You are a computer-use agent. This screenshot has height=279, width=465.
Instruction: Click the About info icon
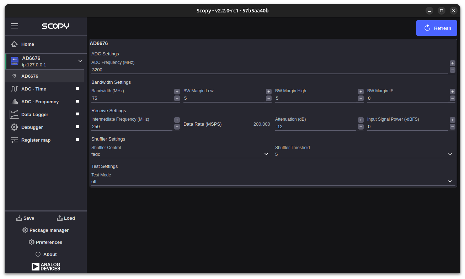38,254
